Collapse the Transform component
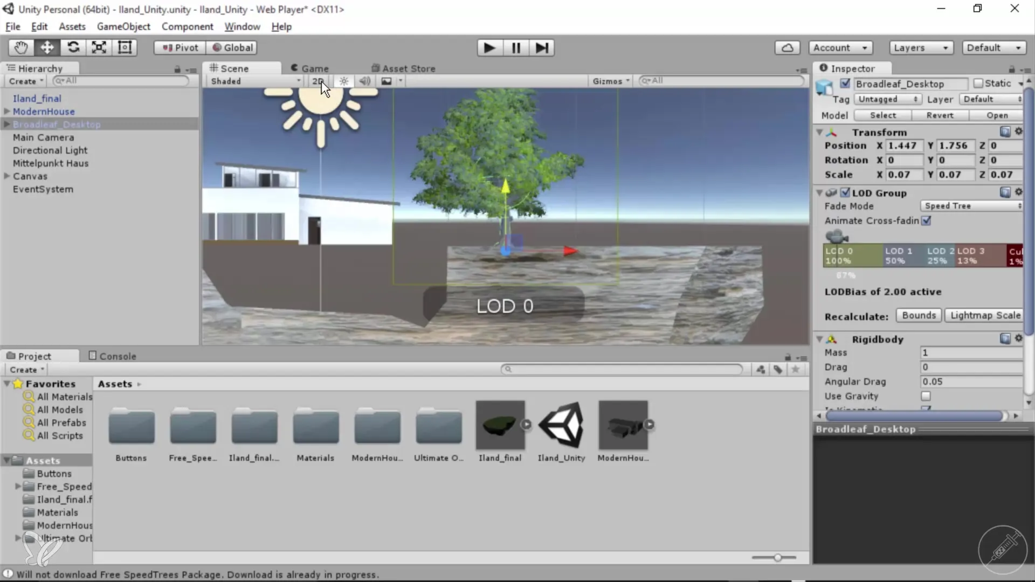This screenshot has width=1035, height=582. 819,132
